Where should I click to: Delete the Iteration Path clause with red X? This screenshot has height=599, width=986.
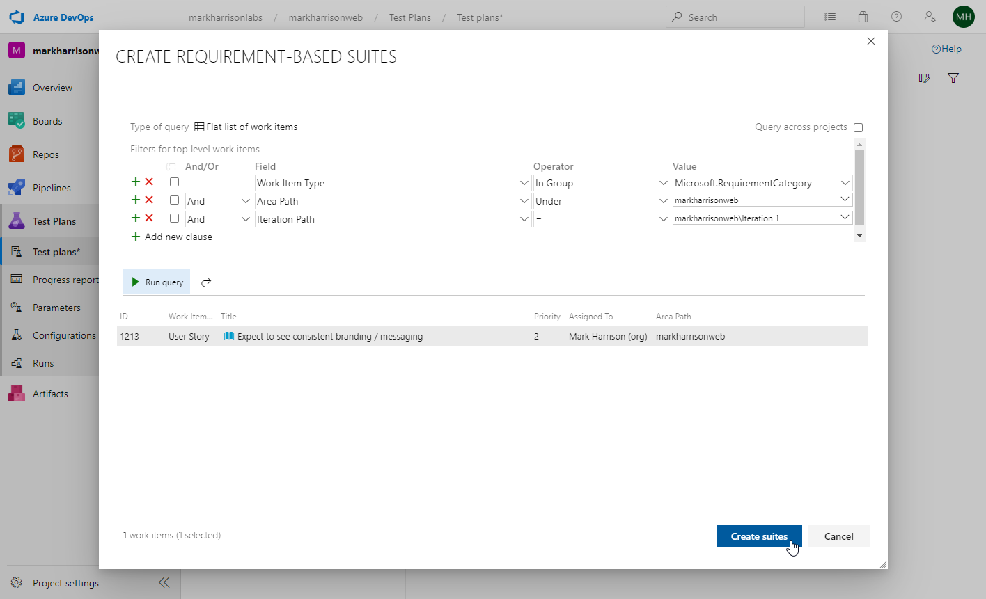pos(149,218)
